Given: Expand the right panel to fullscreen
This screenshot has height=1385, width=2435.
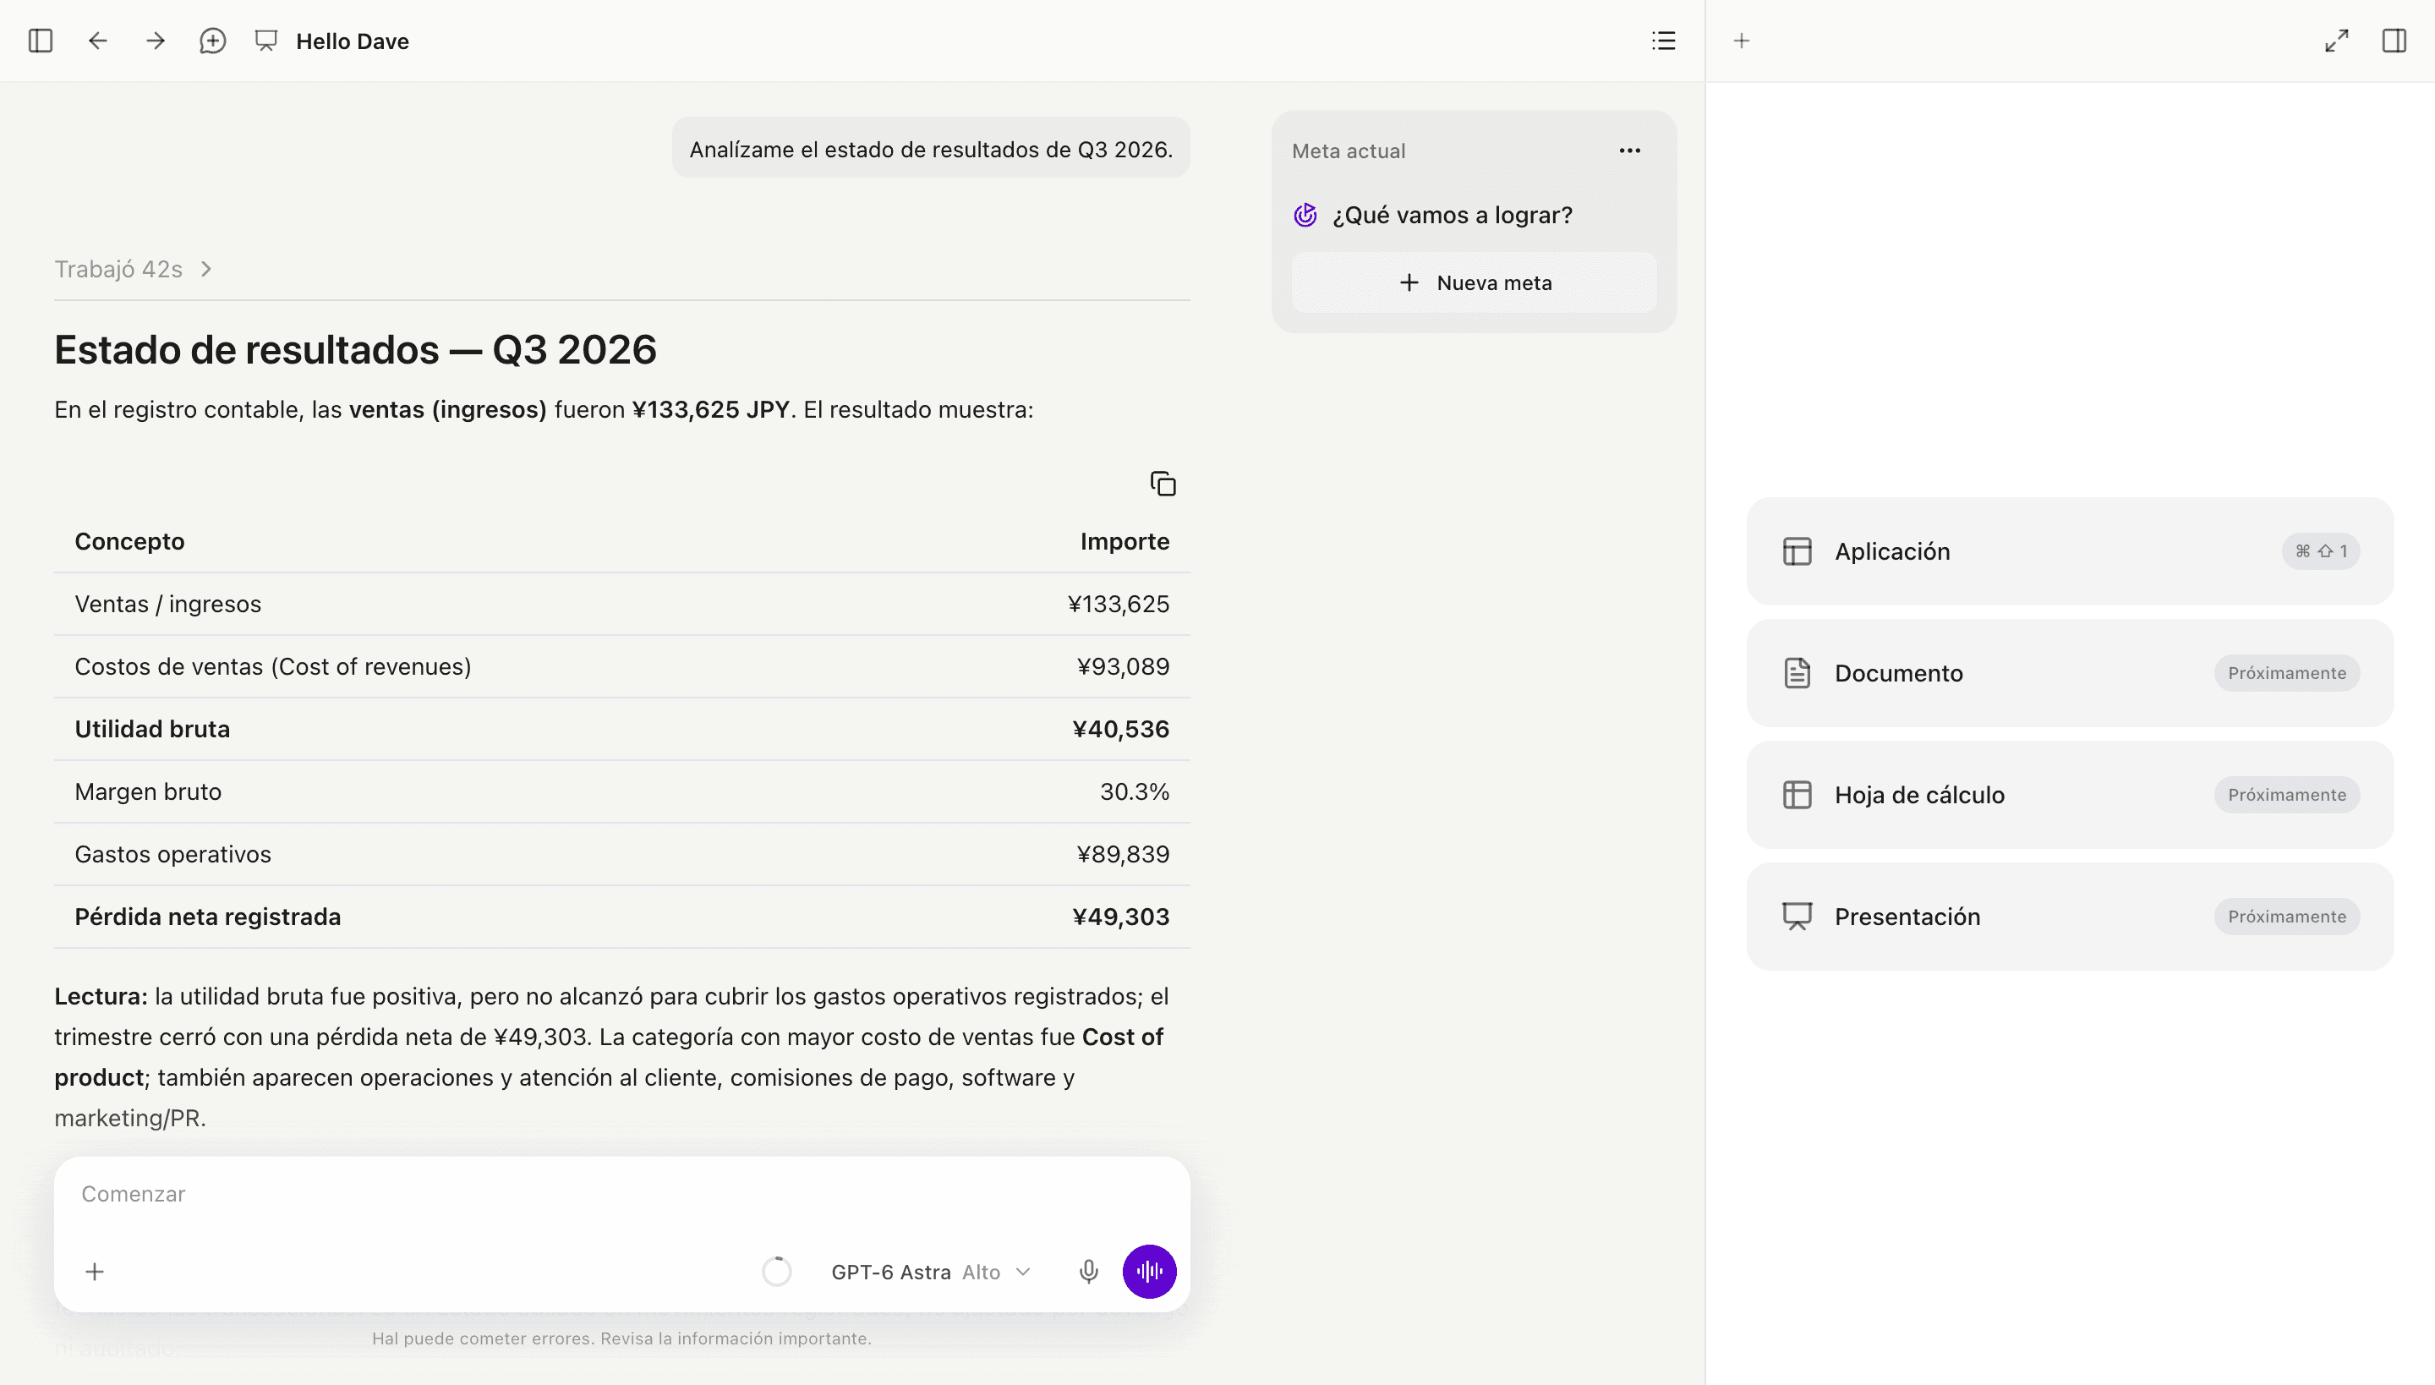Looking at the screenshot, I should (2337, 41).
